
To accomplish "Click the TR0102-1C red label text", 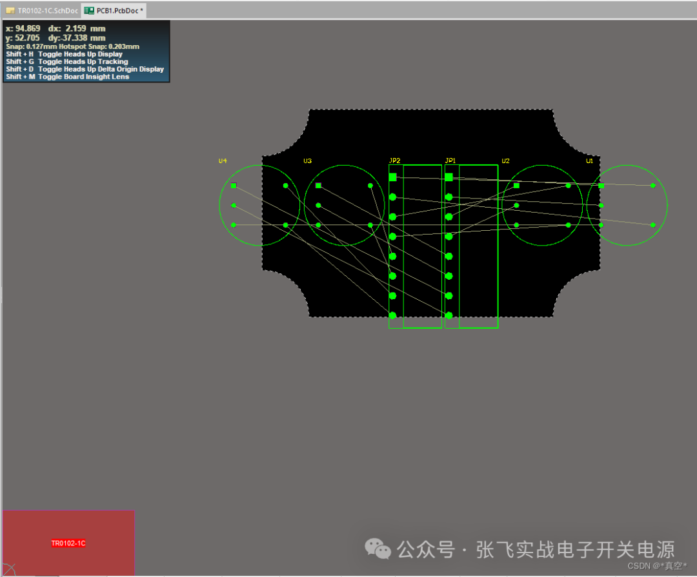I will [68, 543].
